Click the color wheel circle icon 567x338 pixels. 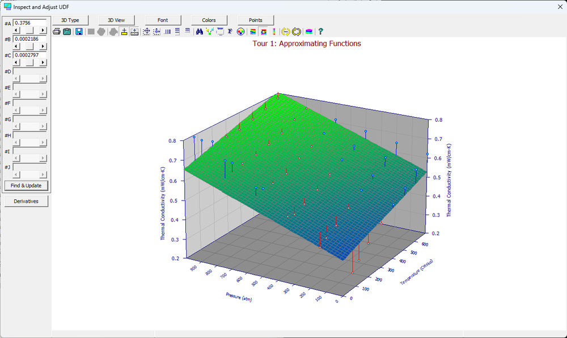tap(240, 32)
